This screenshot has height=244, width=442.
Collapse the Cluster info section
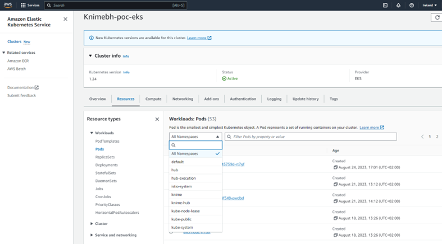click(90, 56)
